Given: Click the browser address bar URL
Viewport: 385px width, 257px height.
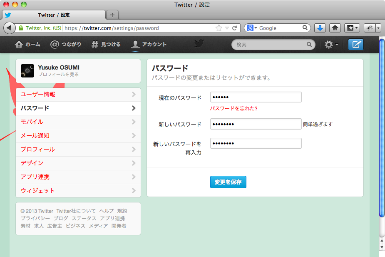Looking at the screenshot, I should pyautogui.click(x=112, y=28).
